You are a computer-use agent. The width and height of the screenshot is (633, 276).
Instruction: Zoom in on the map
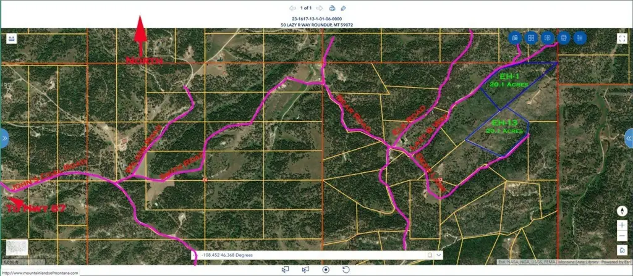(x=622, y=225)
